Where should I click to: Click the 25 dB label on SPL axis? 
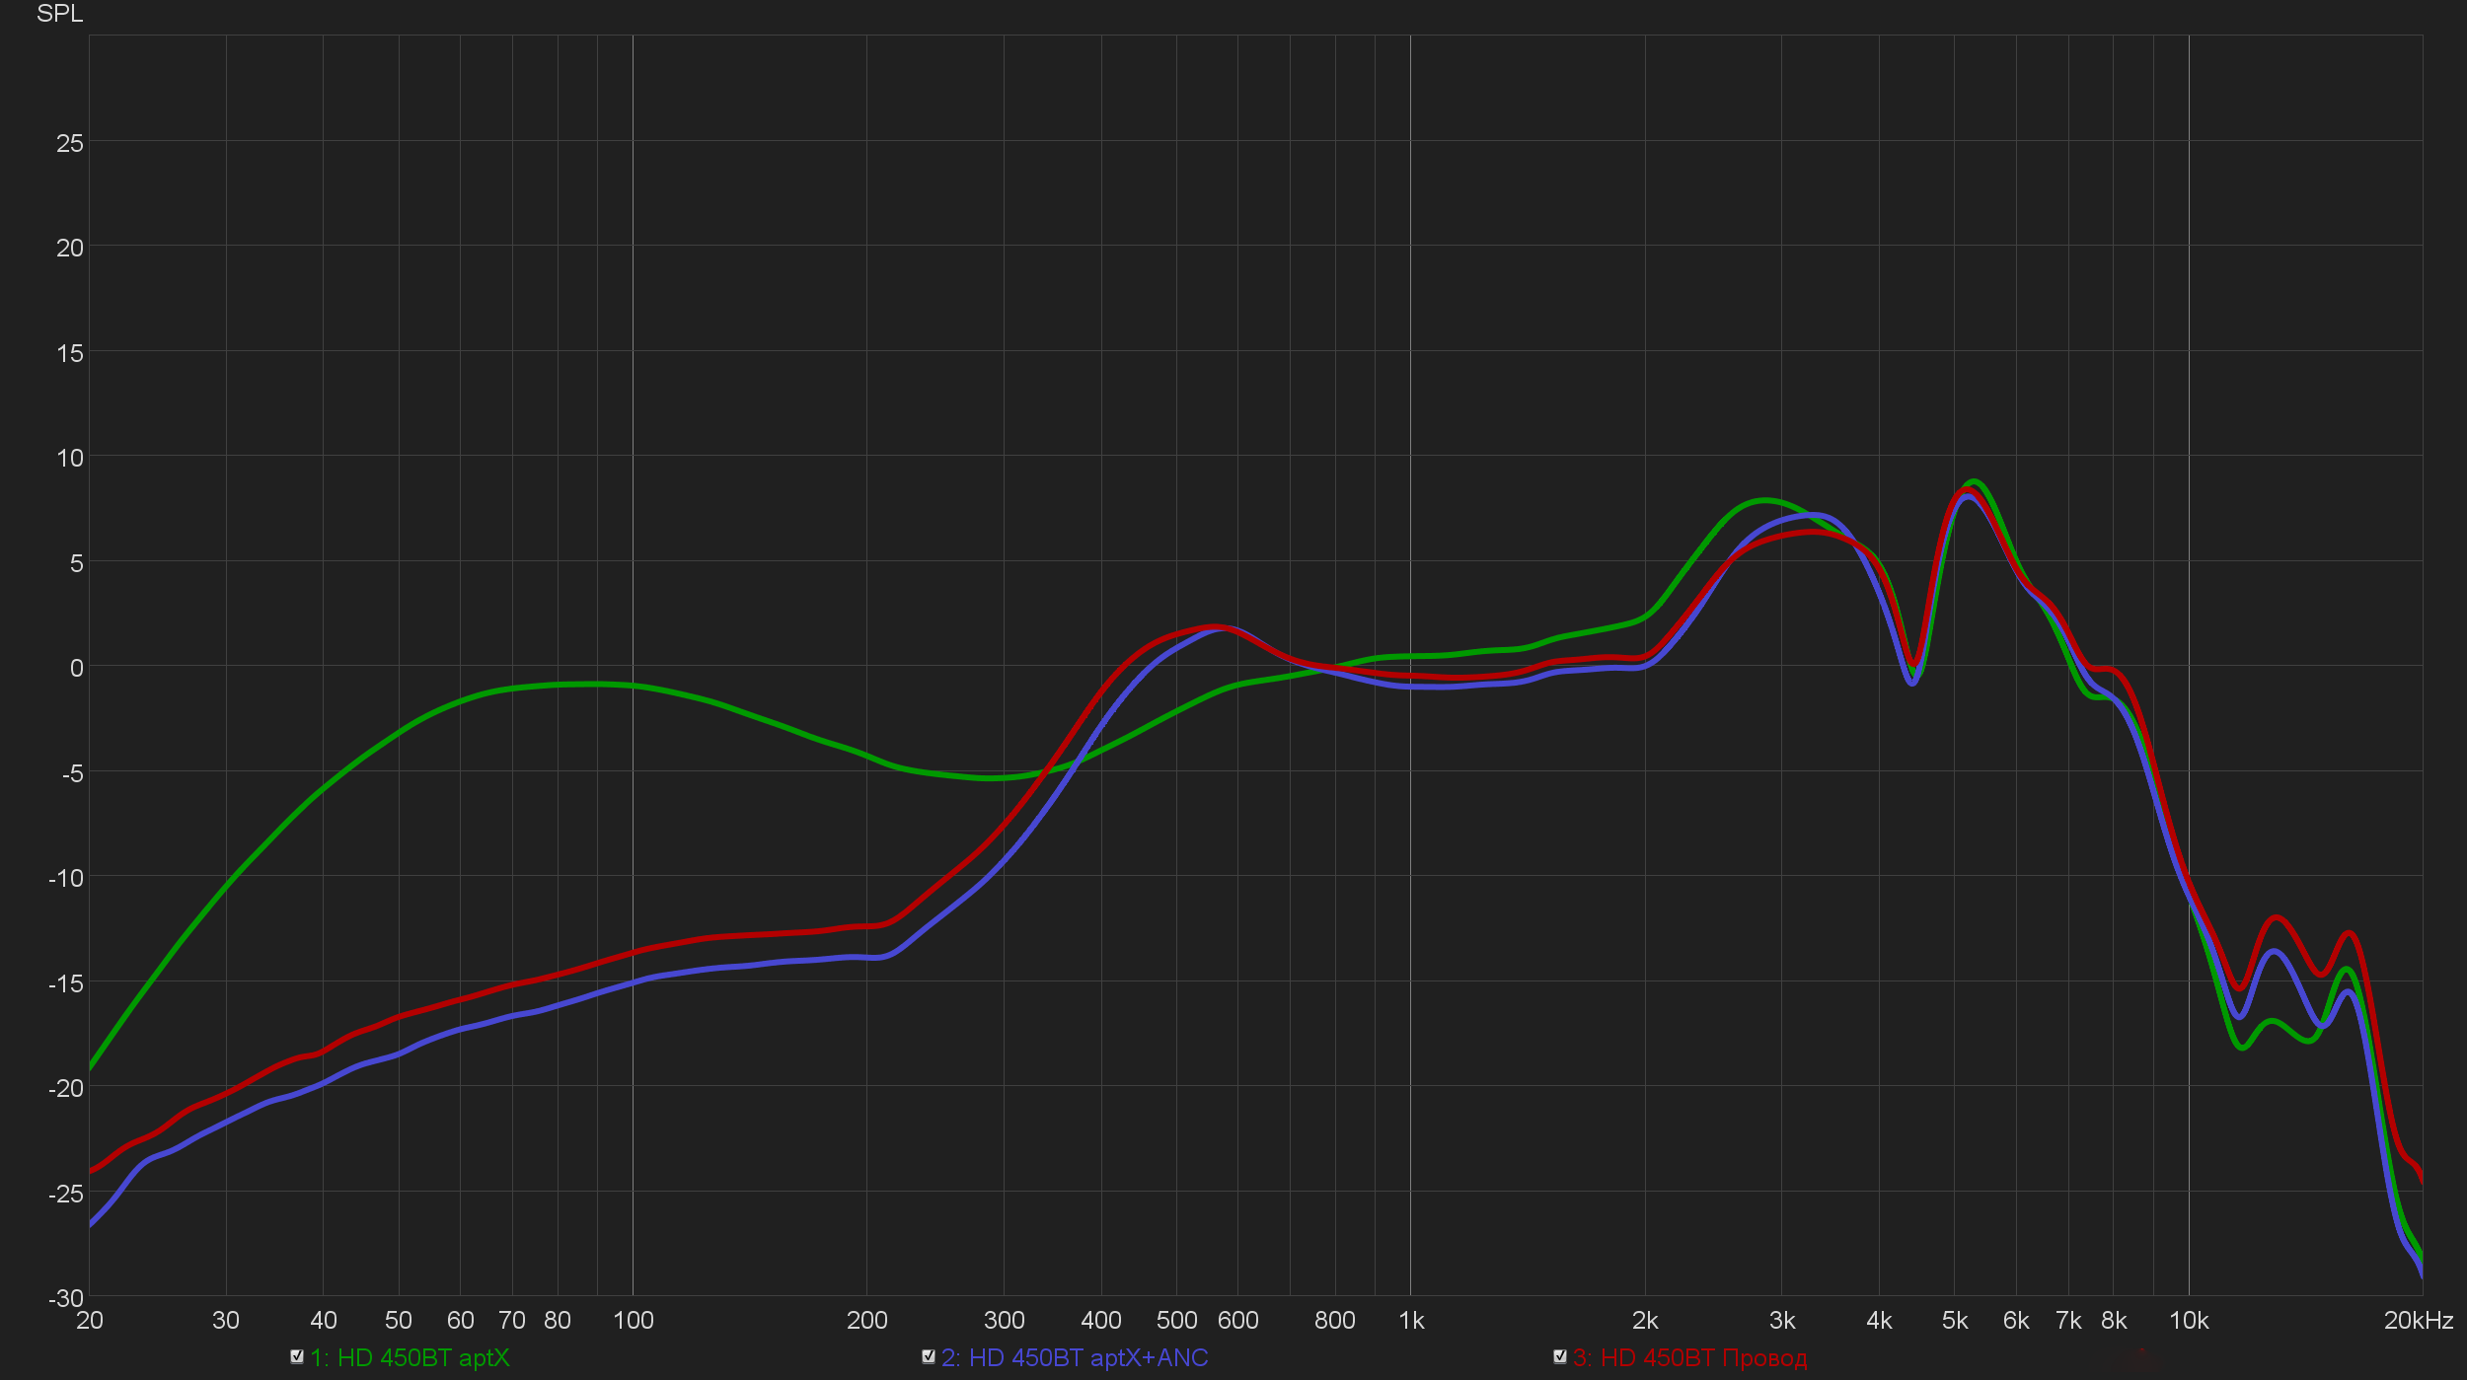[69, 144]
